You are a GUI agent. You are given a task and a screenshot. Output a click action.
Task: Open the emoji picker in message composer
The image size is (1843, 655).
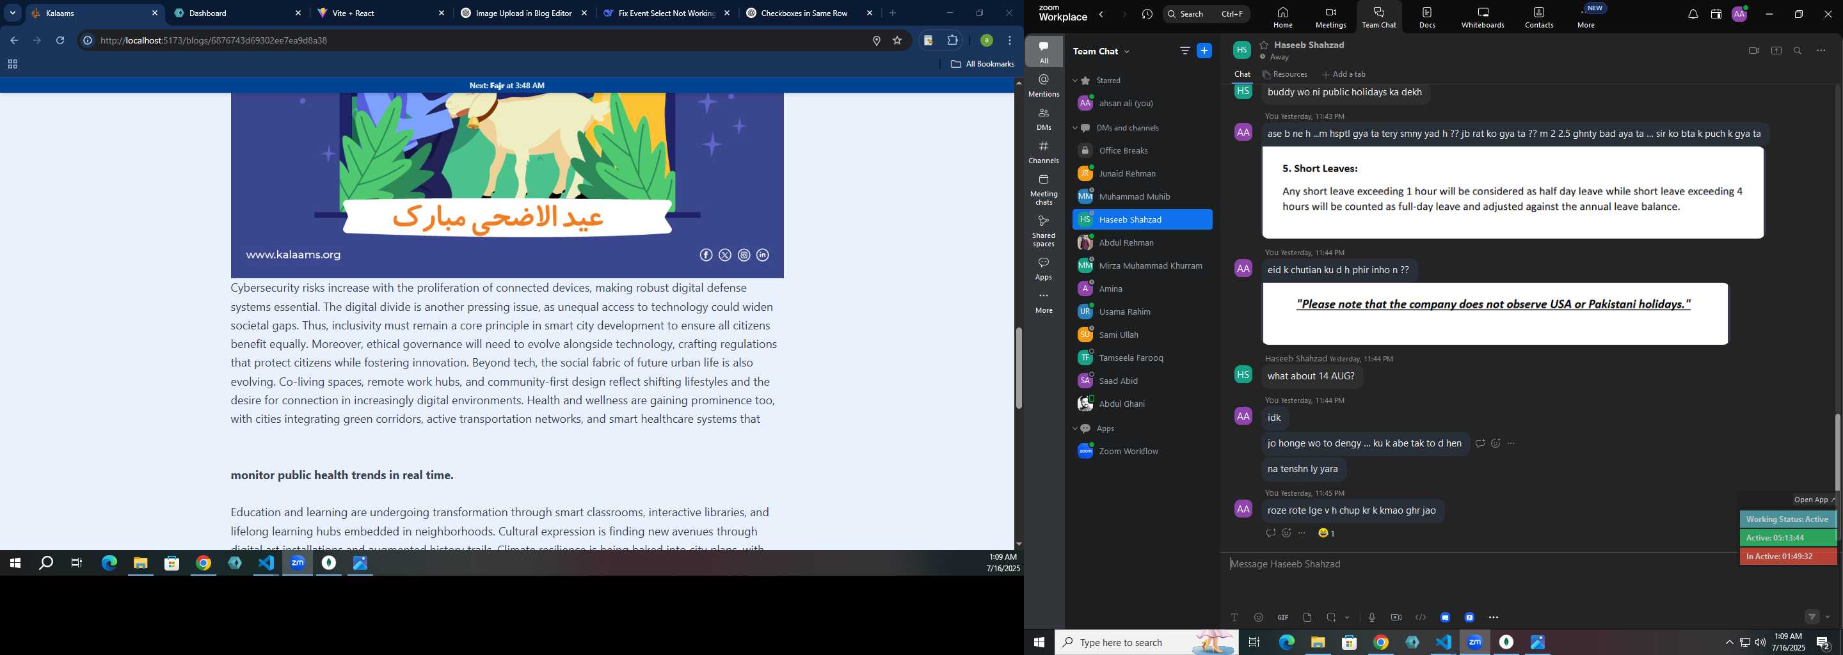pyautogui.click(x=1259, y=617)
